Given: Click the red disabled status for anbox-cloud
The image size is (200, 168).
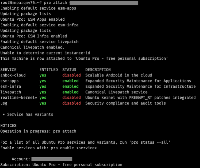Looking at the screenshot, I should (x=71, y=75).
